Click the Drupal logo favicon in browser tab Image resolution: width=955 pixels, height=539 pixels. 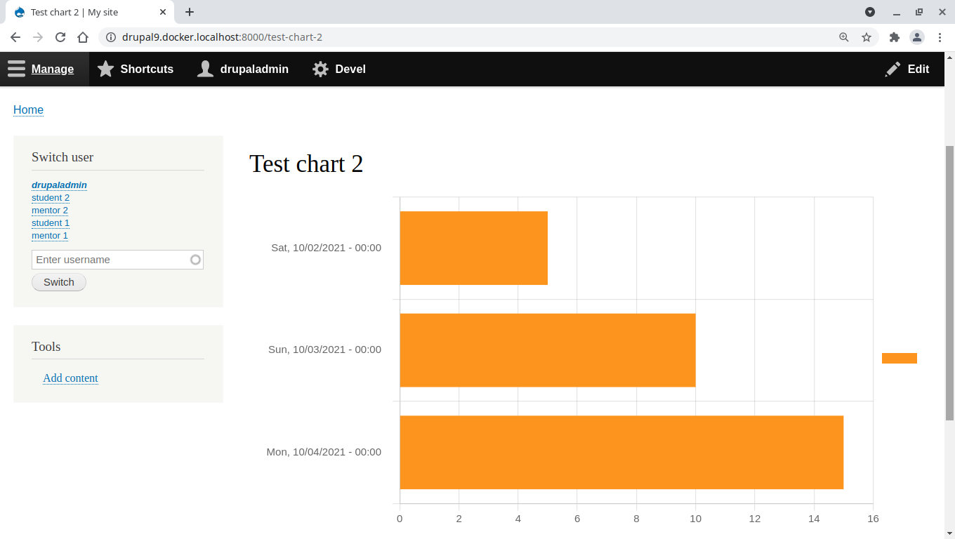pos(19,12)
